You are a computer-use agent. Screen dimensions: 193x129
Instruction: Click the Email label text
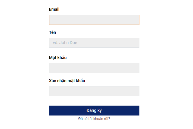point(54,9)
